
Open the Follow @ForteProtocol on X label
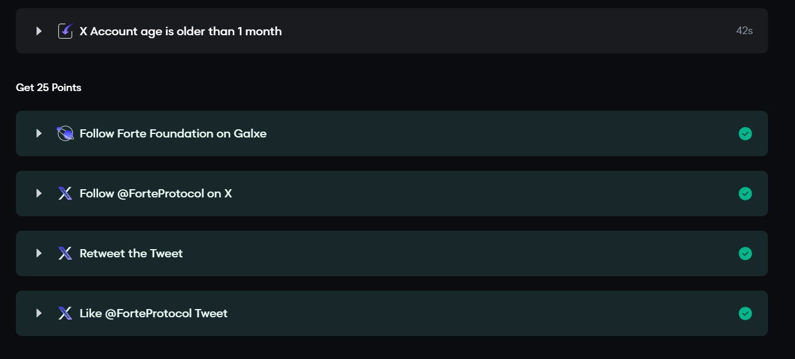click(x=156, y=193)
